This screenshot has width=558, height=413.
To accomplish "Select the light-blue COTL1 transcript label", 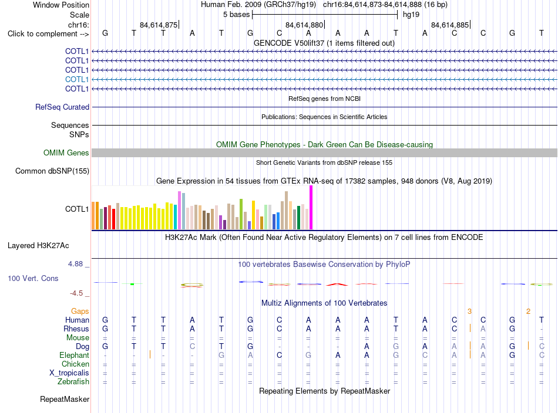I will point(76,79).
